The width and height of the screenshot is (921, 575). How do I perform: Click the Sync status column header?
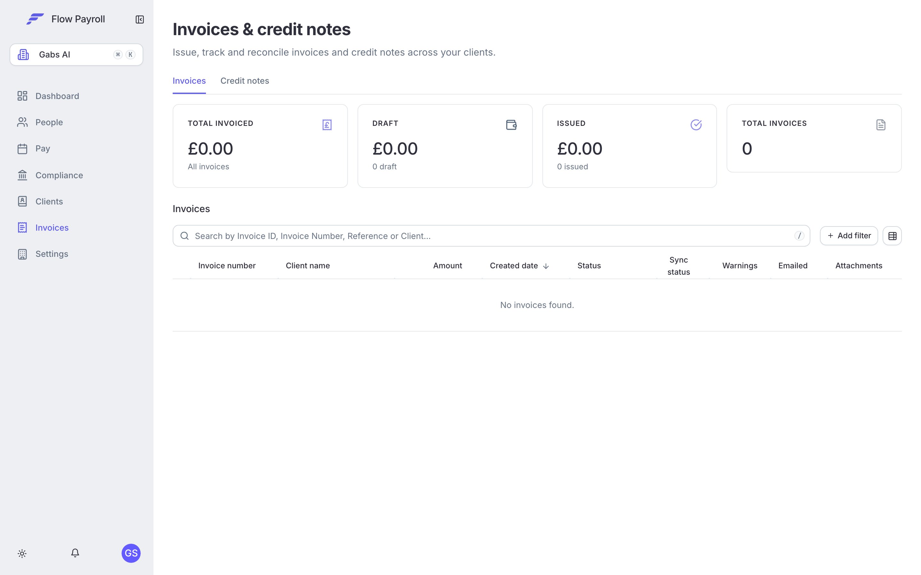679,266
